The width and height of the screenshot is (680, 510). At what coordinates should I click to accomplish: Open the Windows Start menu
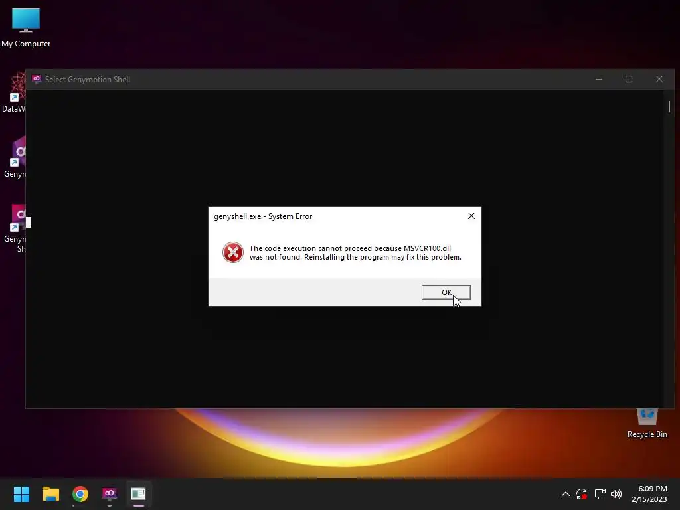tap(21, 494)
